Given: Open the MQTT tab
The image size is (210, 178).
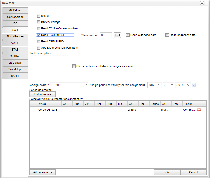Looking at the screenshot, I should click(15, 76).
